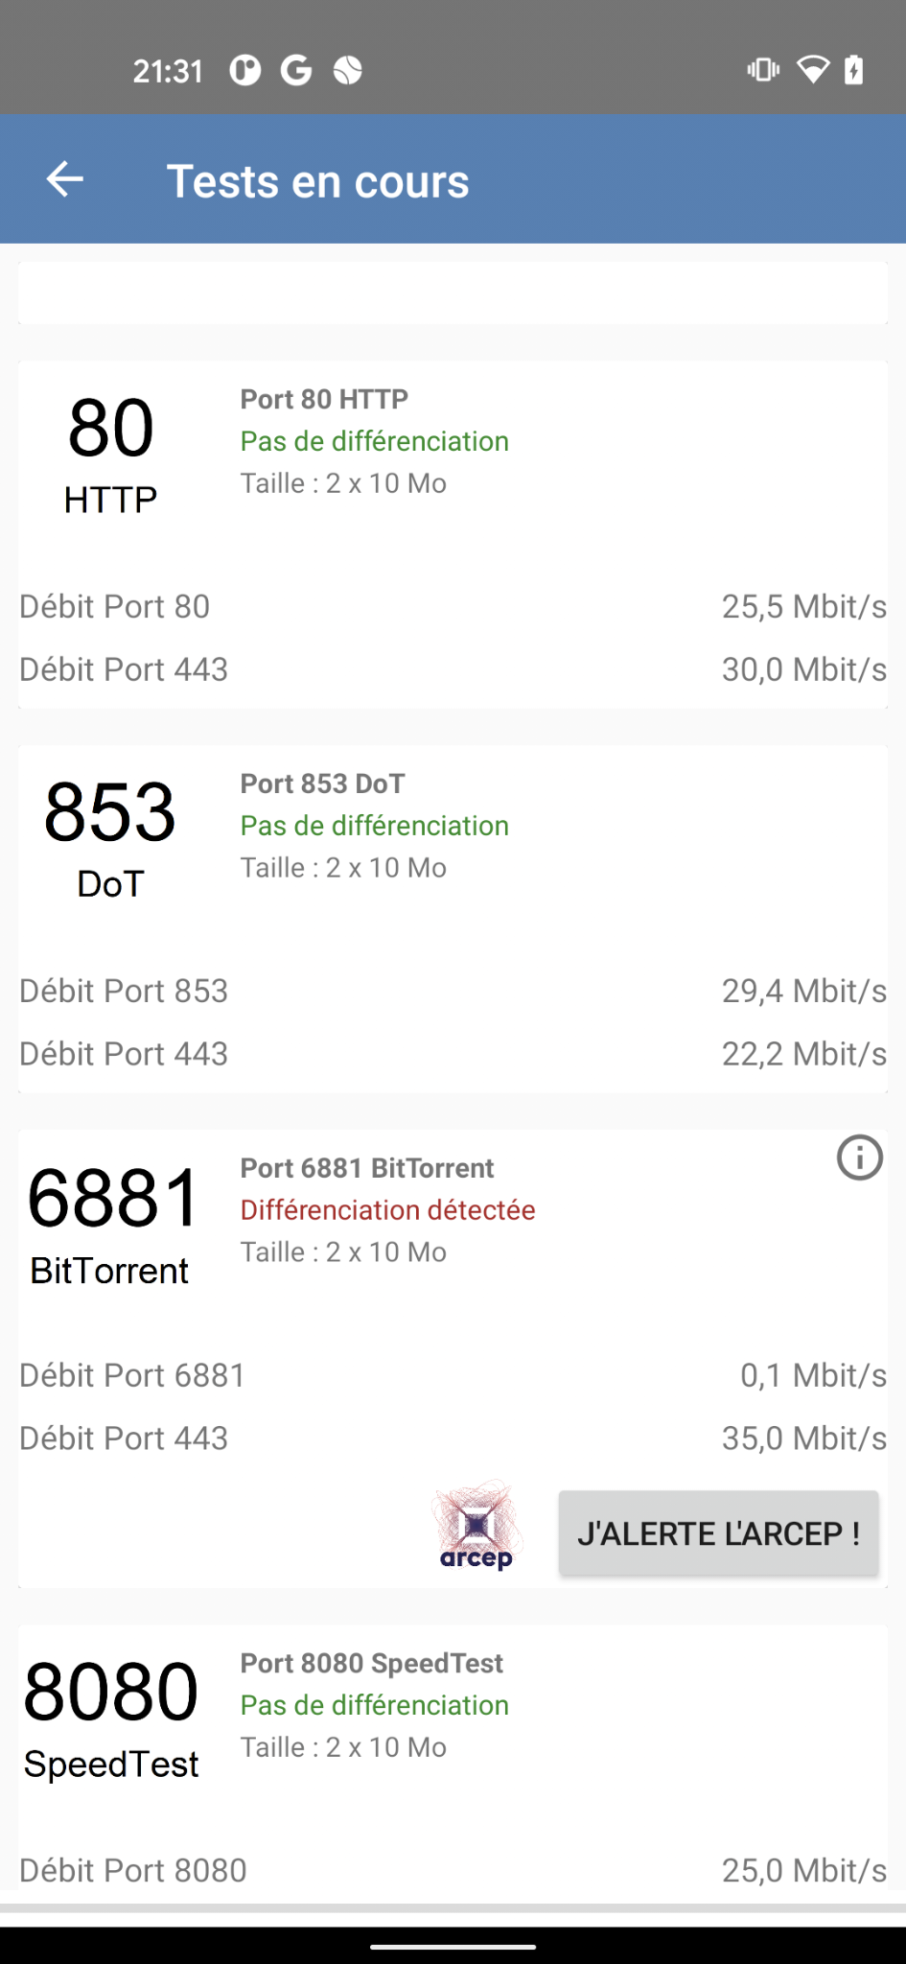The width and height of the screenshot is (906, 1964).
Task: Tap the Port 80 HTTP title
Action: [x=324, y=399]
